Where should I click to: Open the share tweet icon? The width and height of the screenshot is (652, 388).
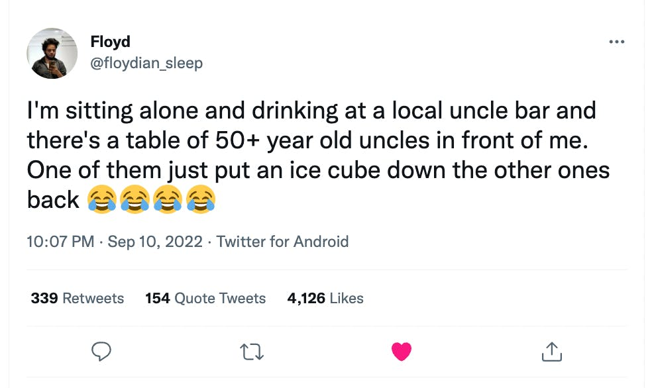551,352
